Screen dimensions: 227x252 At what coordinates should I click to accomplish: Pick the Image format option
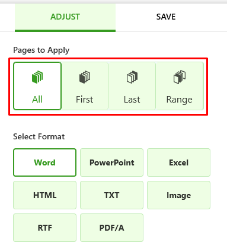click(x=178, y=195)
